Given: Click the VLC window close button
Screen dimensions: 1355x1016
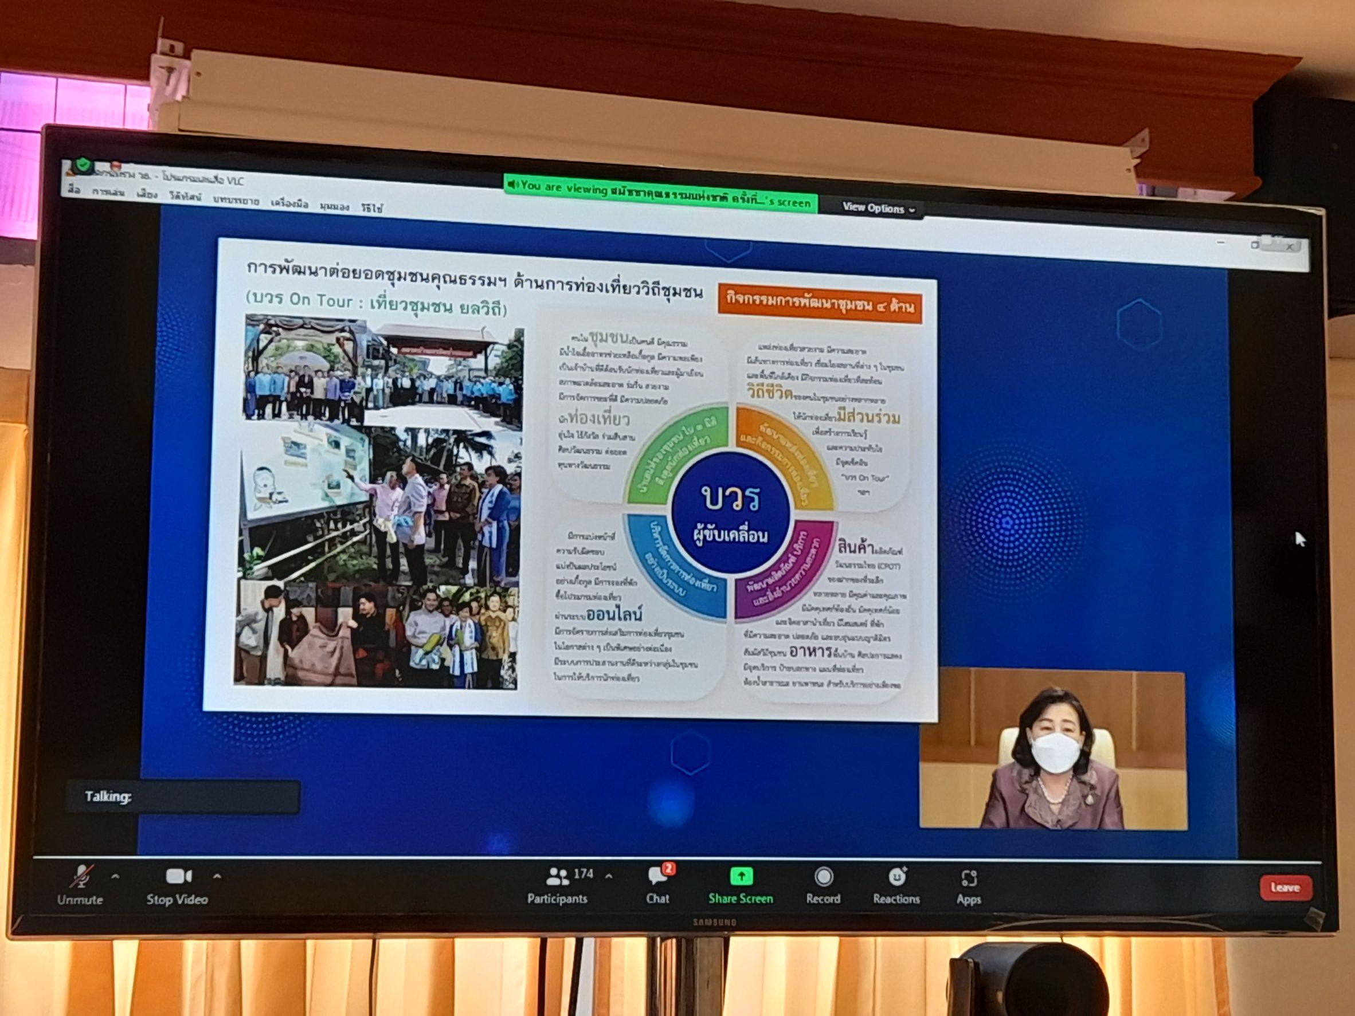Looking at the screenshot, I should click(1290, 248).
